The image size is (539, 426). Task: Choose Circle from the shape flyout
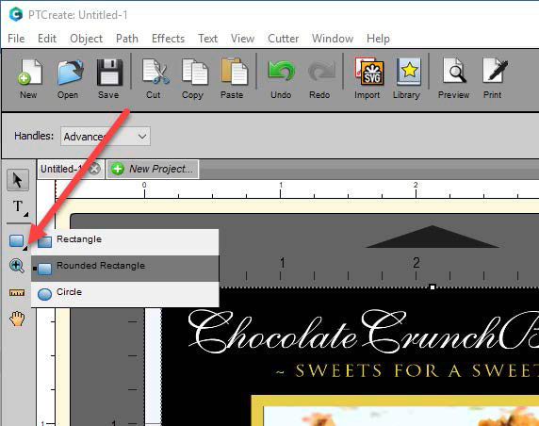124,294
